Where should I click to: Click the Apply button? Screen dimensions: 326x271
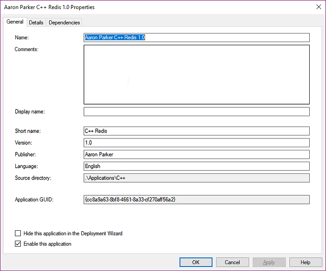coord(269,262)
